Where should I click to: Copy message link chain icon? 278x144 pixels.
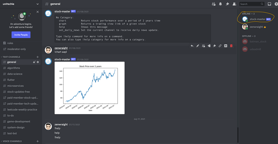(220, 46)
